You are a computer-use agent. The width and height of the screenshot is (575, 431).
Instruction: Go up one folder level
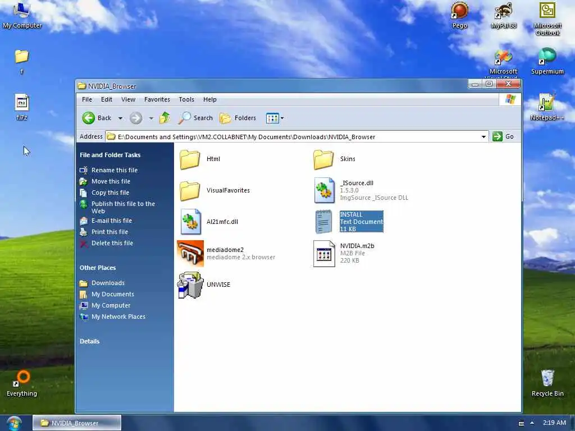coord(165,118)
